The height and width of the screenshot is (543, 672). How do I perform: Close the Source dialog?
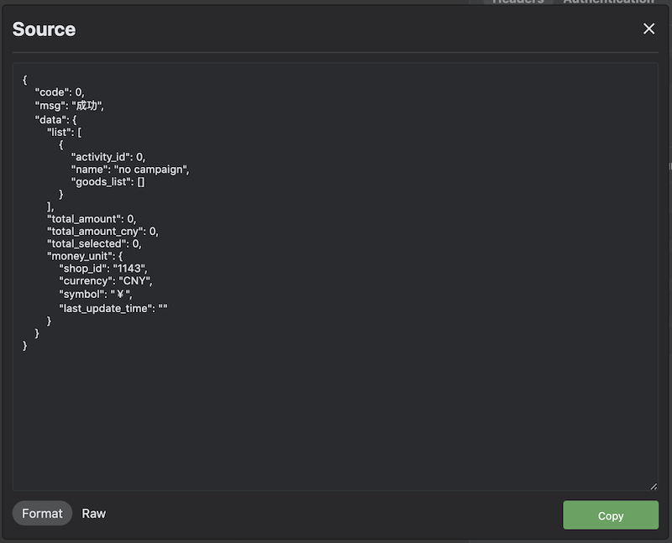pyautogui.click(x=648, y=29)
